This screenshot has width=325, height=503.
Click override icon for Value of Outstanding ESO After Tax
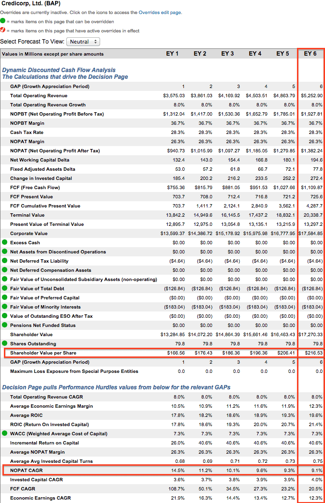4,316
